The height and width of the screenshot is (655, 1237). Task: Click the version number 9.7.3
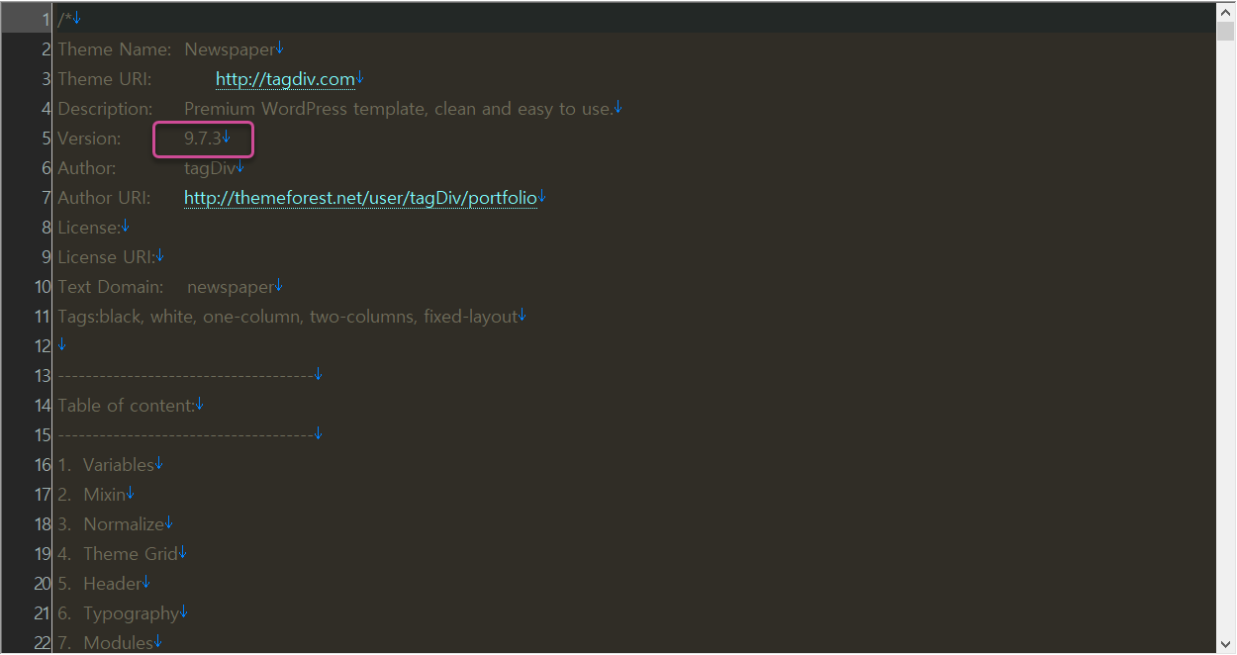(203, 139)
